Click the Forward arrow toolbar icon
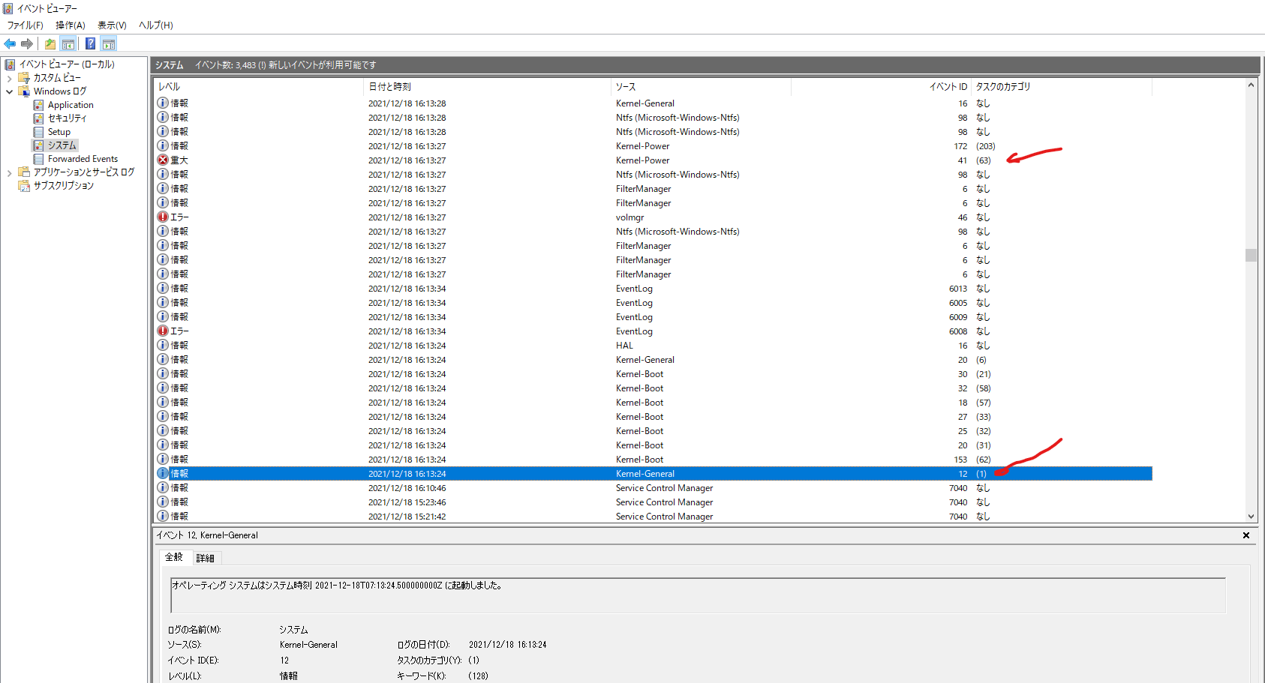Screen dimensions: 1265x683 point(27,43)
